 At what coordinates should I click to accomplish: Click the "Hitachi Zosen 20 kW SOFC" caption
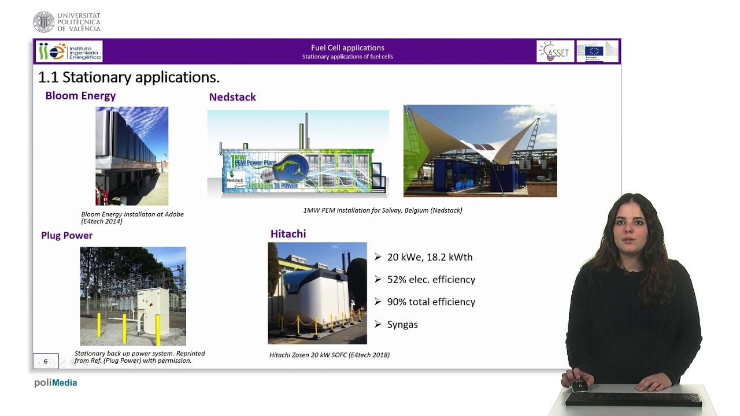330,355
